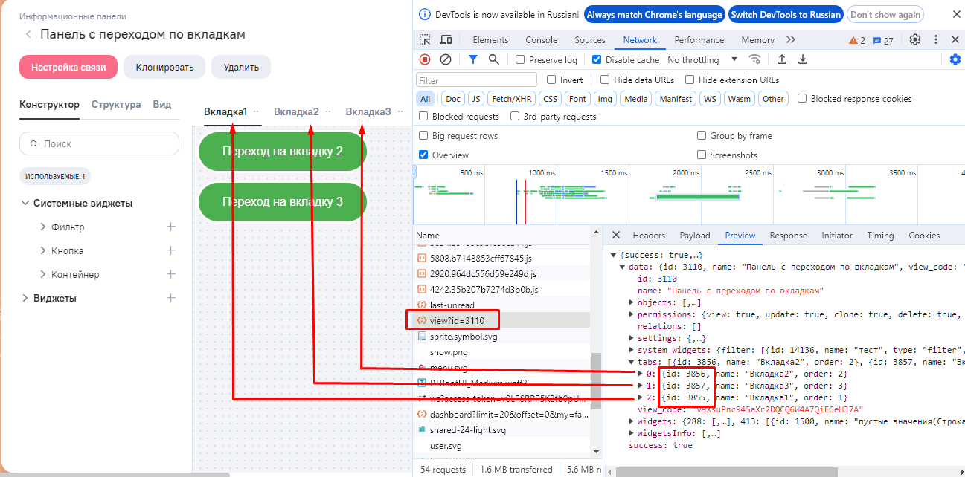The width and height of the screenshot is (965, 477).
Task: Uncheck the Disable cache checkbox
Action: click(x=597, y=60)
